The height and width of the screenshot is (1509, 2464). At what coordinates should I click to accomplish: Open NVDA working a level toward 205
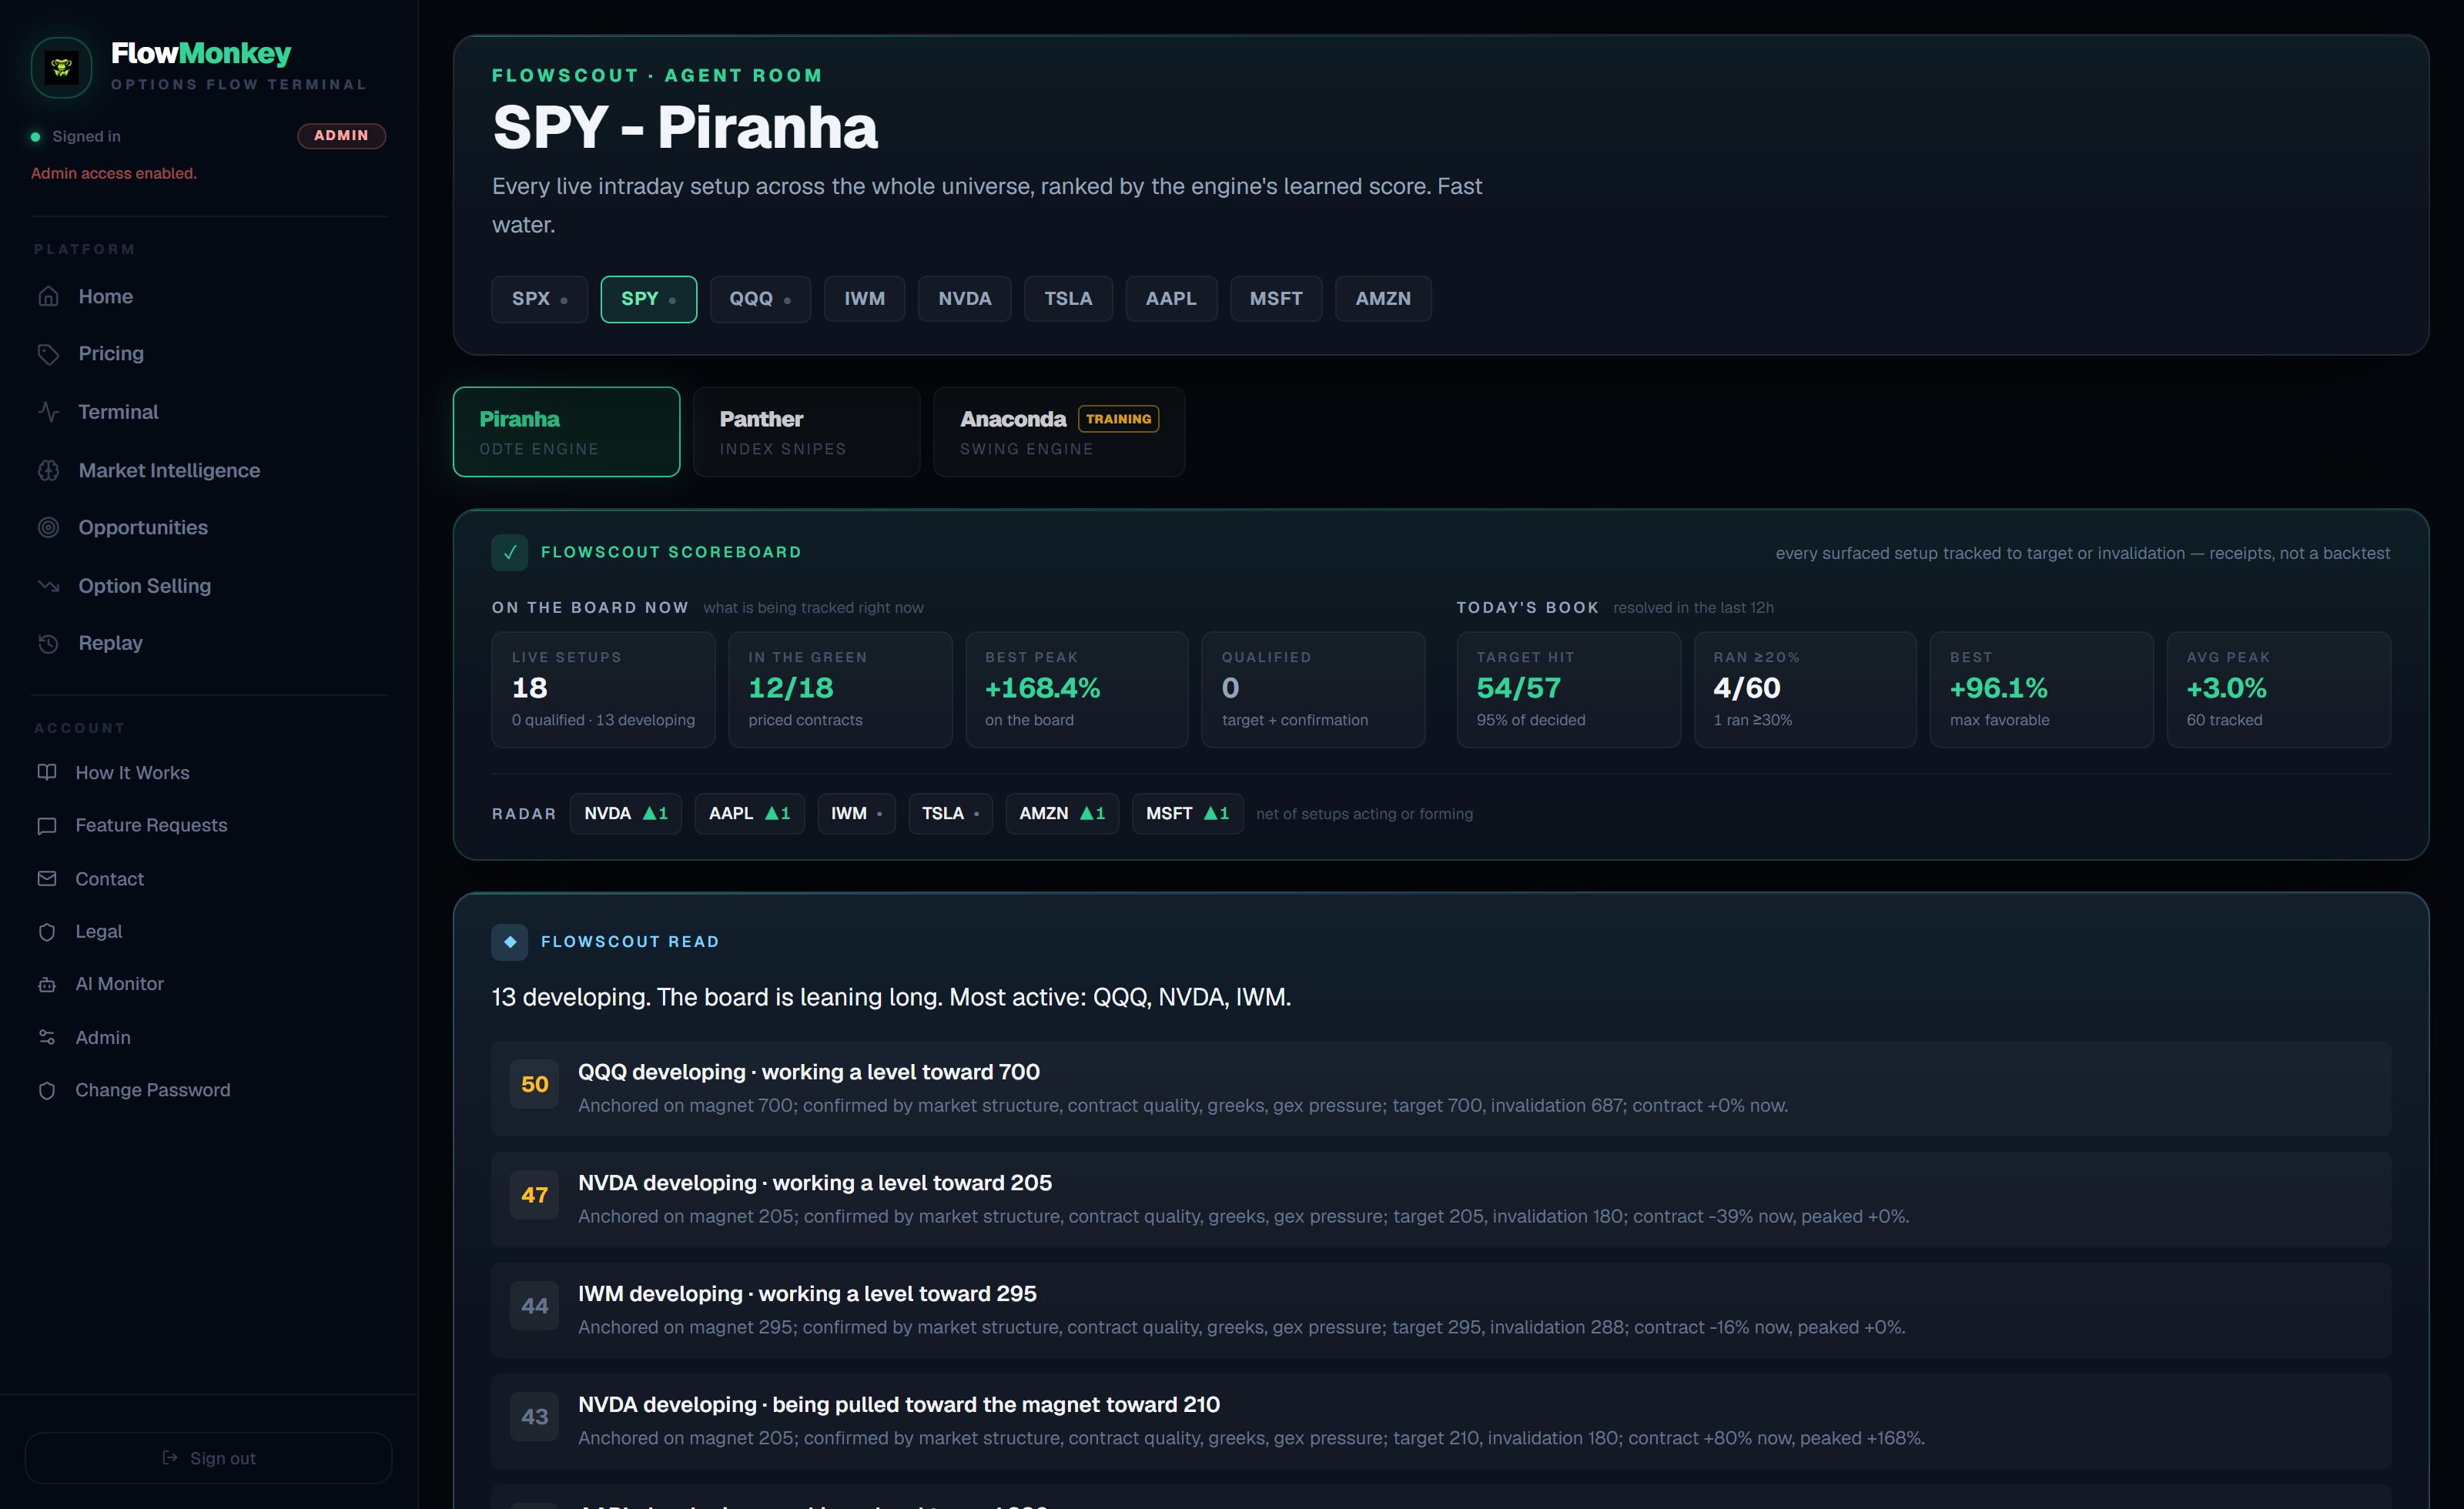point(1441,1200)
